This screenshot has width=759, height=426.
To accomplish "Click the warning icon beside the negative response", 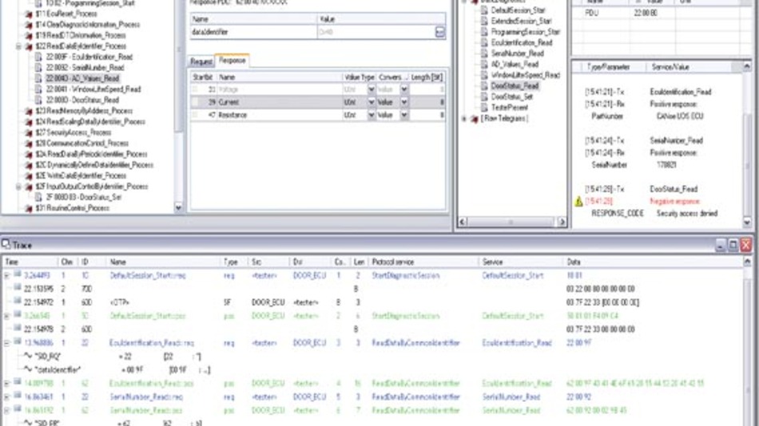I will 578,202.
